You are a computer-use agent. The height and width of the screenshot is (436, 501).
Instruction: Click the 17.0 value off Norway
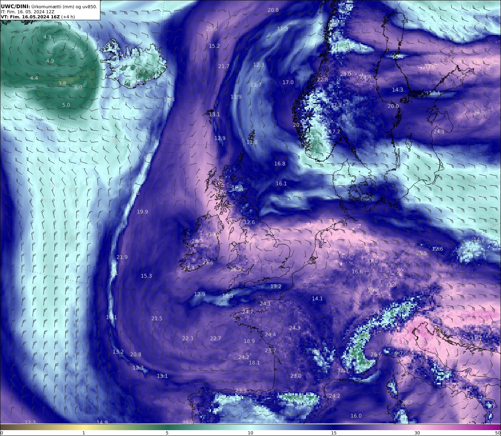(x=288, y=83)
